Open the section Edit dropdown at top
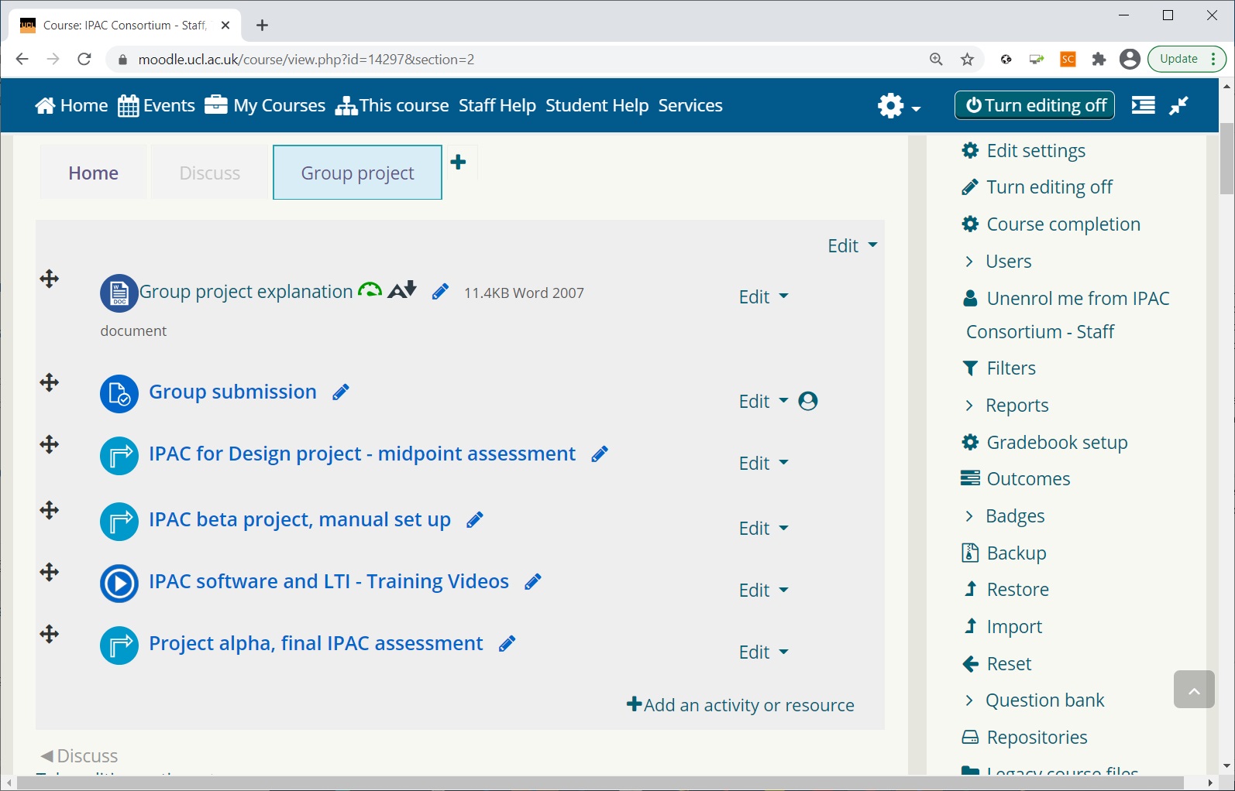 pos(852,246)
